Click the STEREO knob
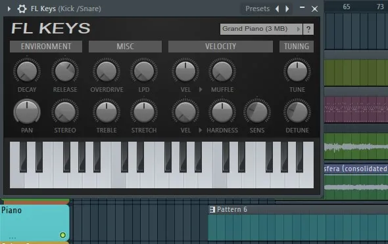Image resolution: width=388 pixels, height=244 pixels. [x=65, y=112]
